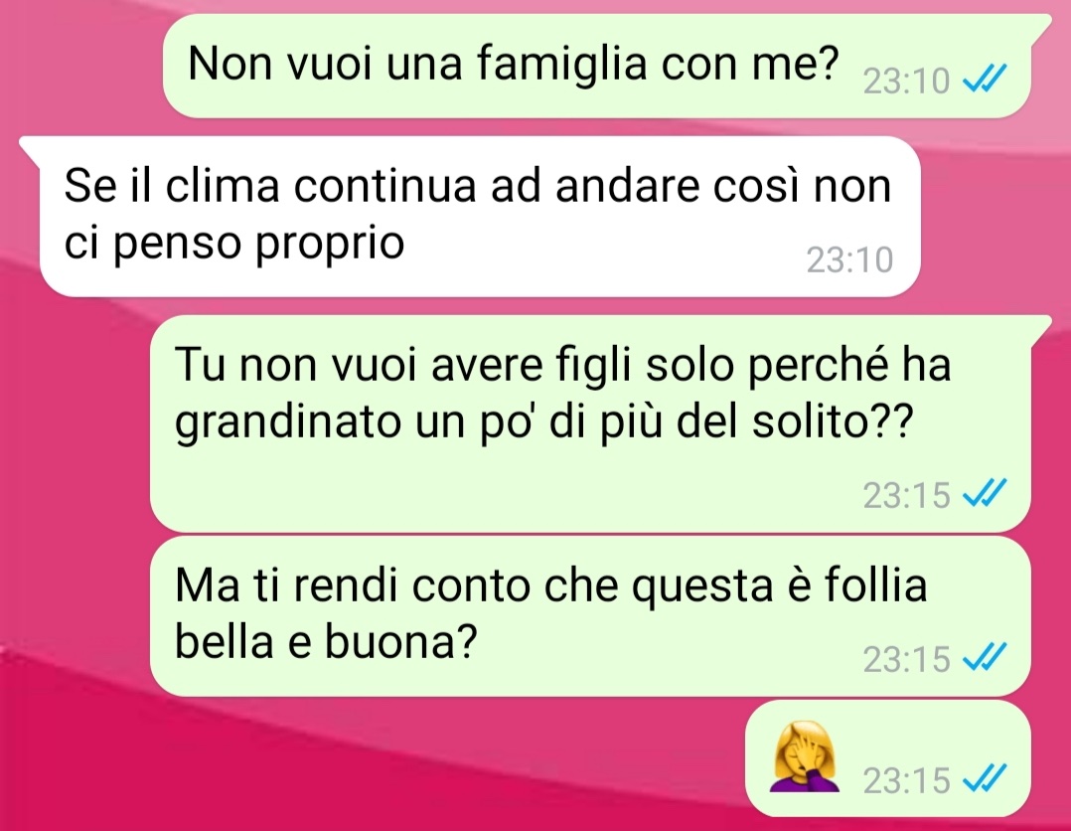The height and width of the screenshot is (831, 1071).
Task: Select the 'Ma ti rendi conto' message
Action: pos(591,615)
